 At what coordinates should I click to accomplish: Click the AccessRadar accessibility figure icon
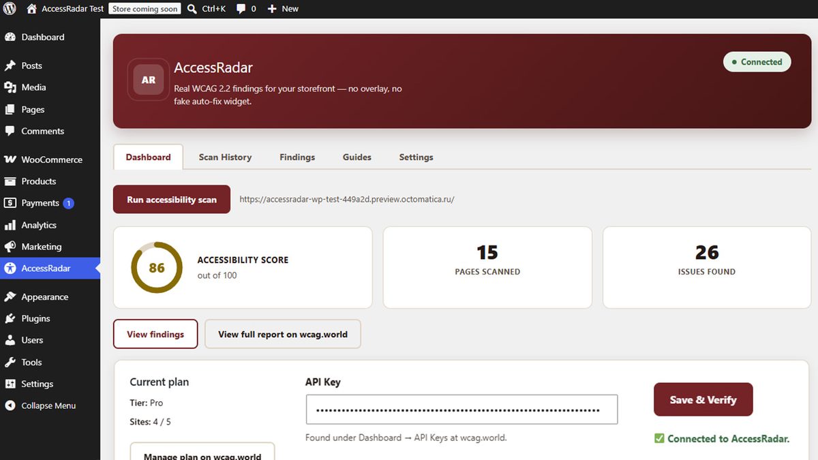(x=10, y=269)
